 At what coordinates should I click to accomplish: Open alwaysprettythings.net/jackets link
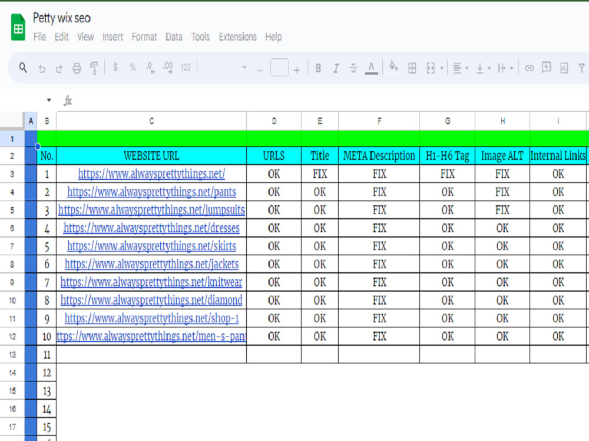point(151,264)
